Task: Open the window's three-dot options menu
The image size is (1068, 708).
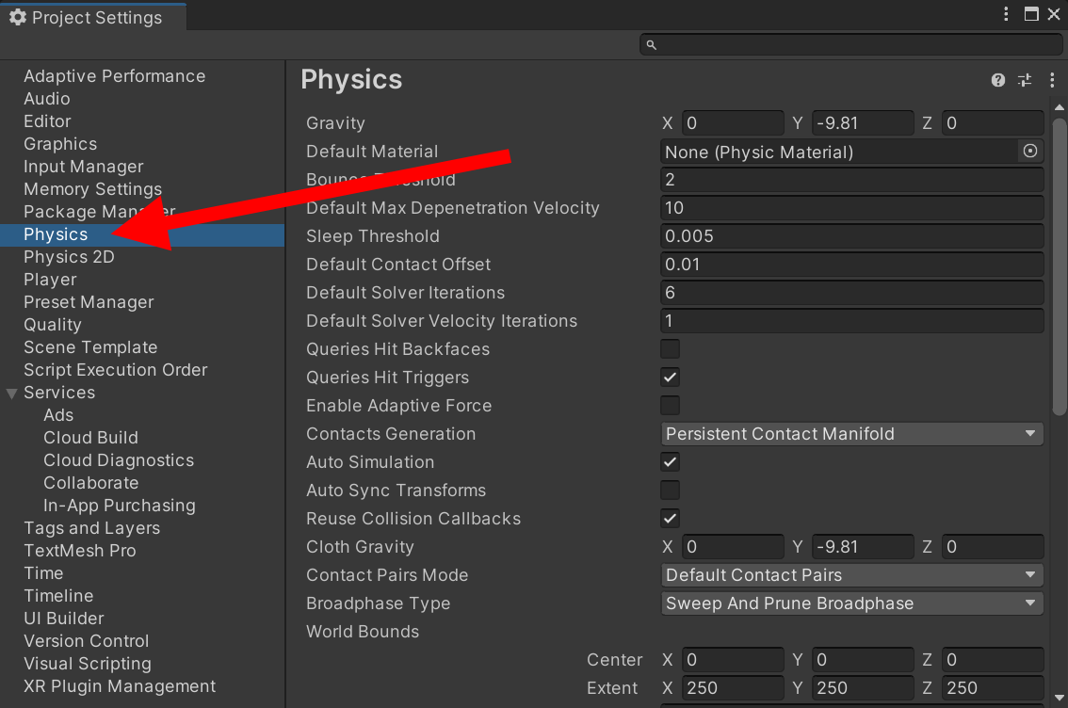Action: [x=1006, y=14]
